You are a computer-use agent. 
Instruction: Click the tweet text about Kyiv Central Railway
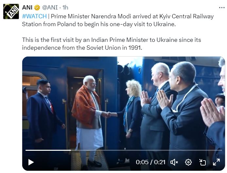pos(118,20)
